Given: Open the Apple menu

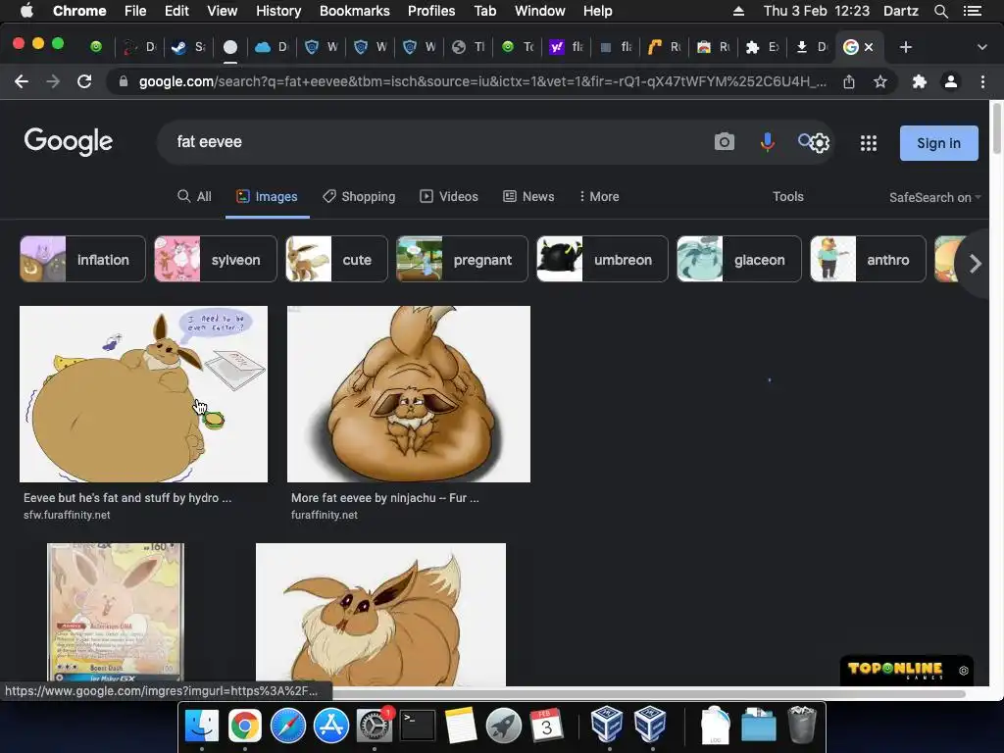Looking at the screenshot, I should pos(26,11).
